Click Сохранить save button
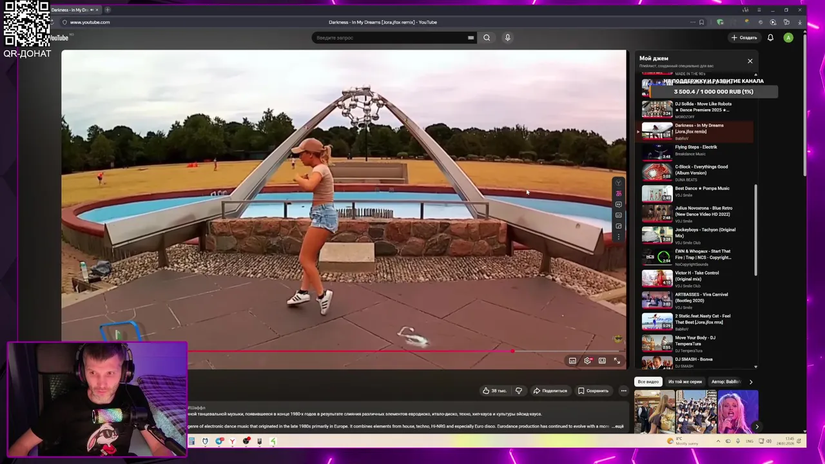 [x=593, y=391]
